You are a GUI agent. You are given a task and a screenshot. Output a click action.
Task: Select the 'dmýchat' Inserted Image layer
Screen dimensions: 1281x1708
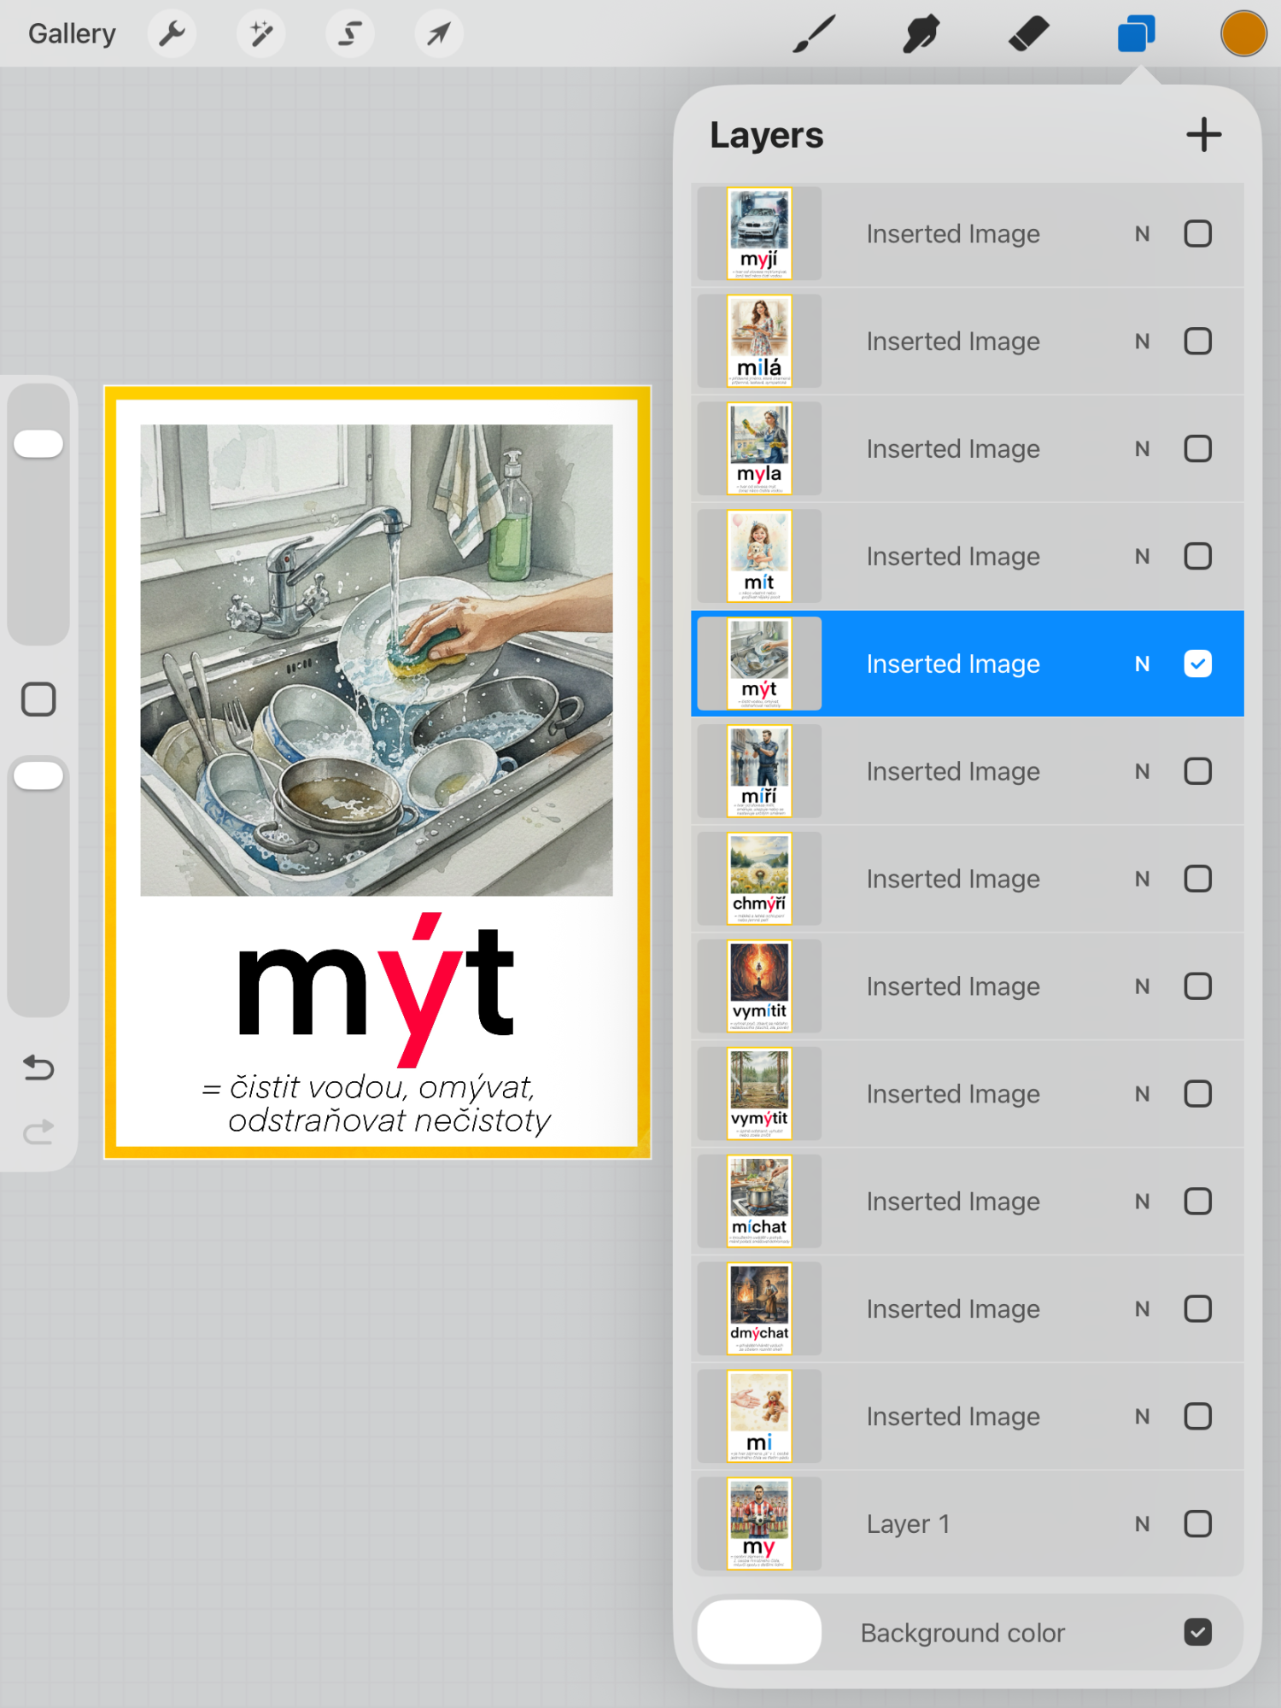pyautogui.click(x=952, y=1309)
